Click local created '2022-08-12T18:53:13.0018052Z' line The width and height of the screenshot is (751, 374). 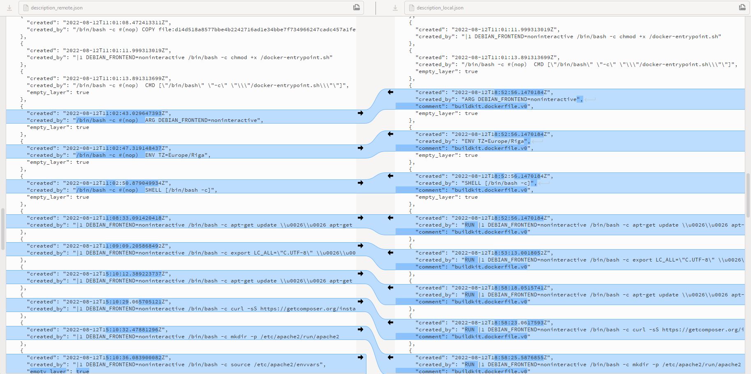pyautogui.click(x=484, y=253)
